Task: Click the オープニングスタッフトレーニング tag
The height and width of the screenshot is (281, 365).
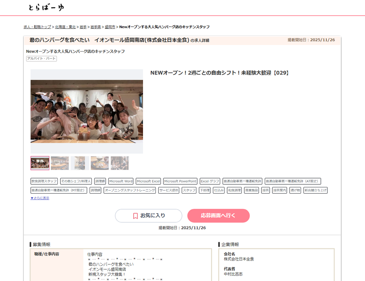Action: click(130, 190)
